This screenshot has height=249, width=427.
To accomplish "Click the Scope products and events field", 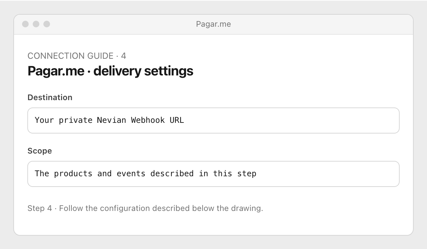I will [x=213, y=174].
